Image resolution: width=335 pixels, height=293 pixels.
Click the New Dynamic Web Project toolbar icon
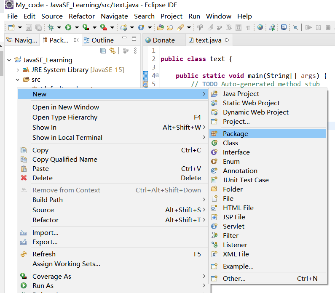click(124, 27)
